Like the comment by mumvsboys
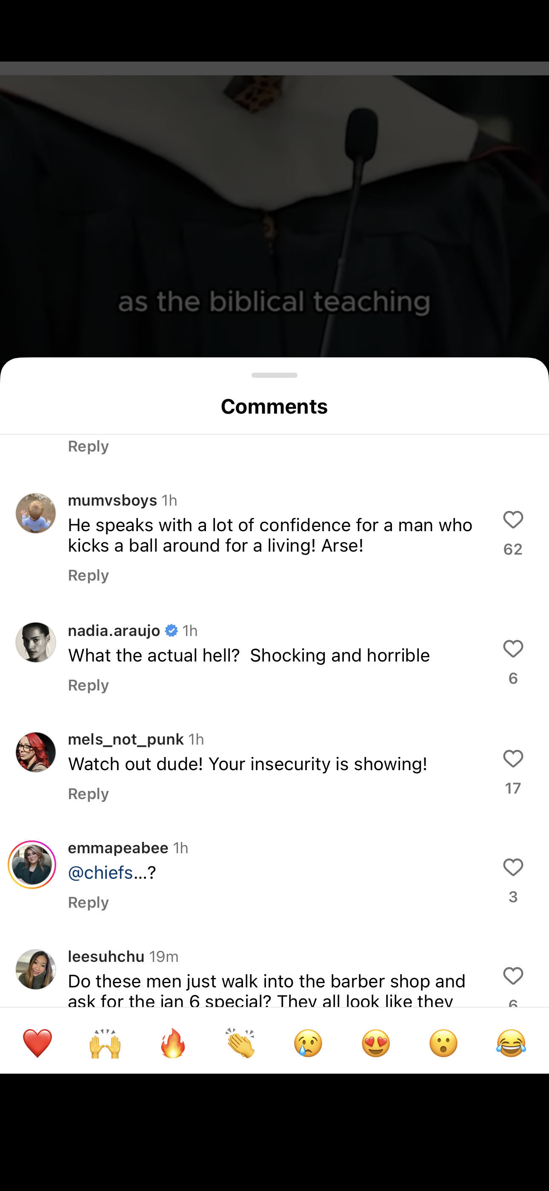Viewport: 549px width, 1191px height. 513,520
